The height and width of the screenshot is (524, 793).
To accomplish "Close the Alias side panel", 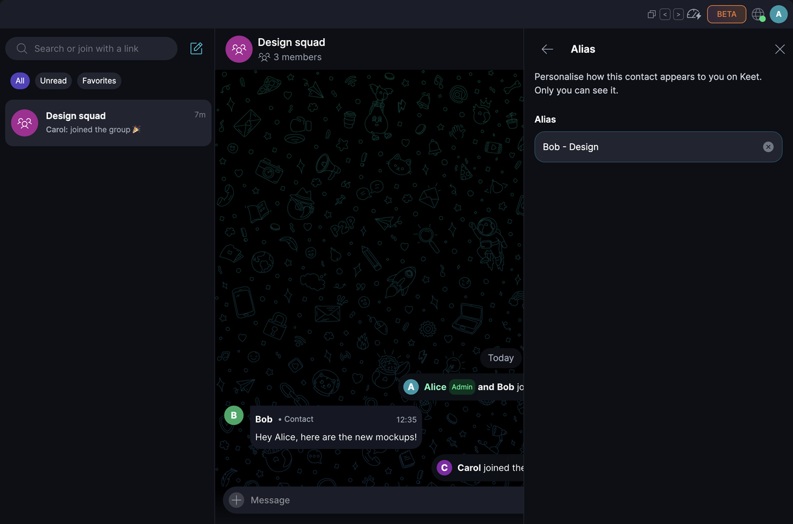I will click(x=780, y=49).
